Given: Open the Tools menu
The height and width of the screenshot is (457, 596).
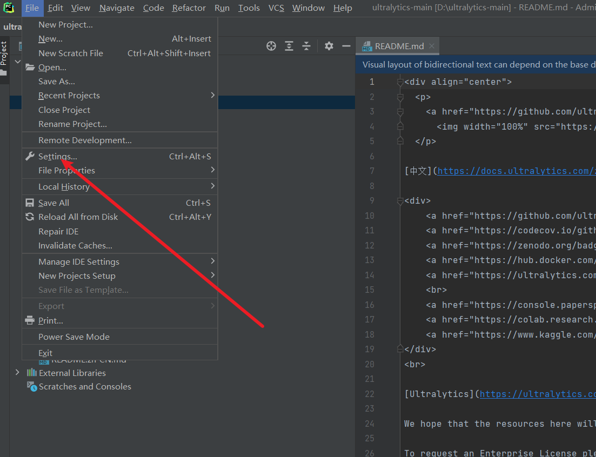Looking at the screenshot, I should point(249,8).
